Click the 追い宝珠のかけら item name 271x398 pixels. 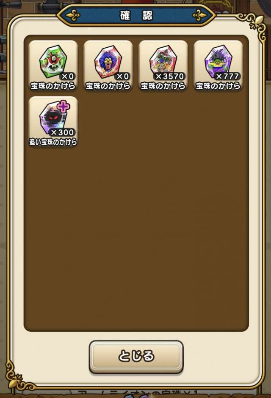(x=53, y=142)
